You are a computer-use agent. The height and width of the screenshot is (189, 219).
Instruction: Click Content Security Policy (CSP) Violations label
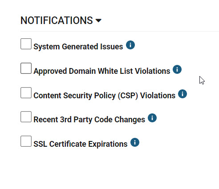tap(105, 96)
